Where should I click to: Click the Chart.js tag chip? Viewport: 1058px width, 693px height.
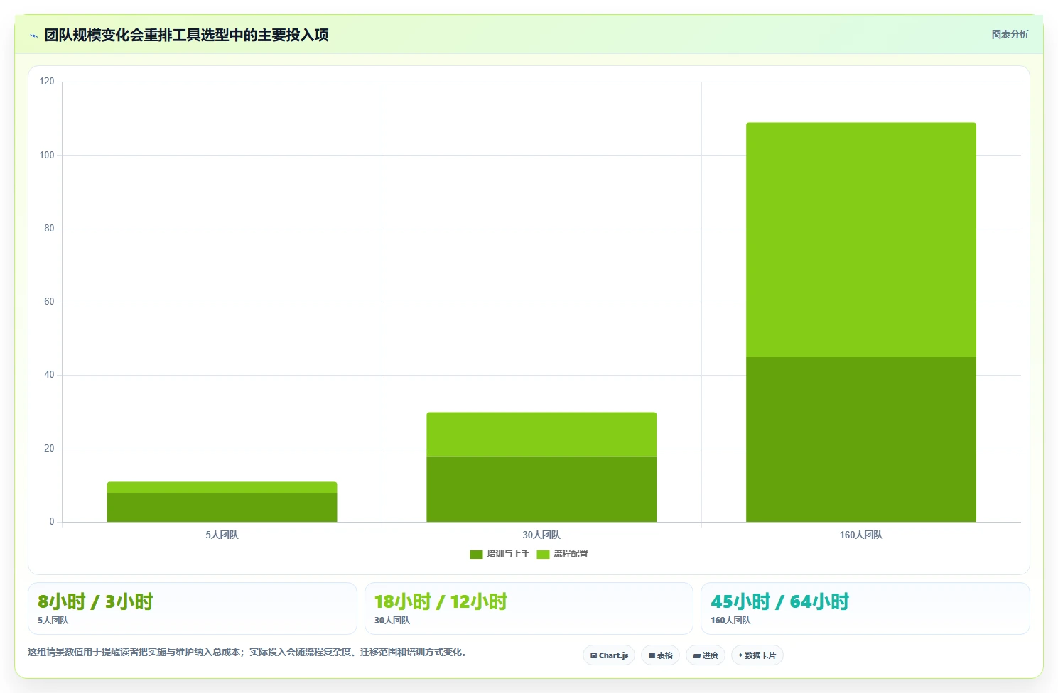click(609, 655)
